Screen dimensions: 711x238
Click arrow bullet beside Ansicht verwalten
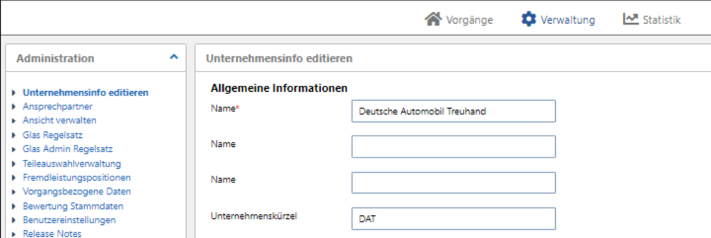tap(13, 121)
